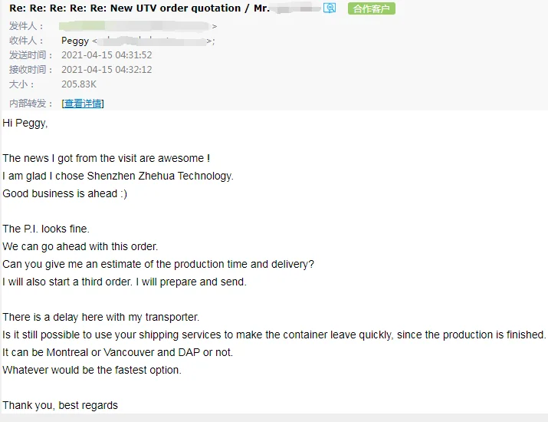Click the Montreal or Vancouver DAP line

click(x=117, y=352)
